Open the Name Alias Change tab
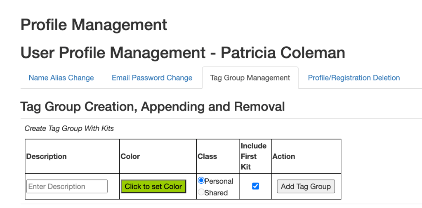The height and width of the screenshot is (208, 422). coord(61,78)
